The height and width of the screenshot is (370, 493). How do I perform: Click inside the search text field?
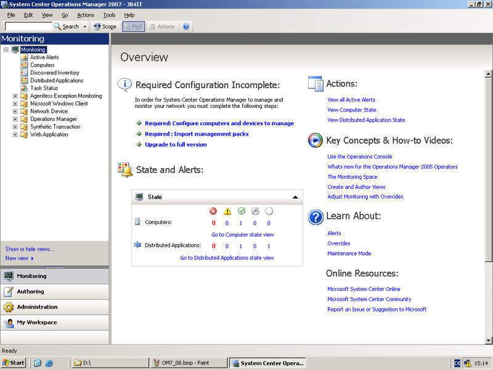tap(28, 27)
